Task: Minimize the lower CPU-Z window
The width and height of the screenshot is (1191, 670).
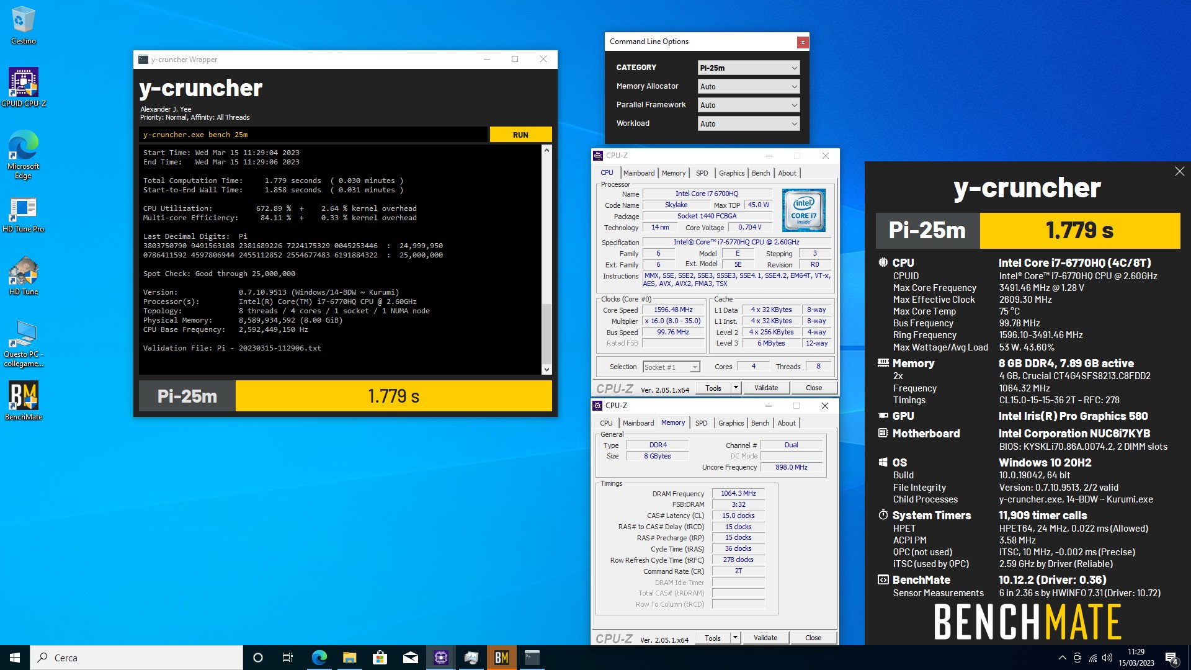Action: pos(768,406)
